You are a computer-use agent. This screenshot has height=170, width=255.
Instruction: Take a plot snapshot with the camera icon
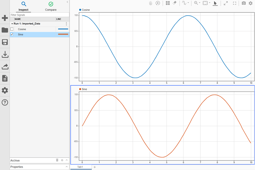[244, 3]
